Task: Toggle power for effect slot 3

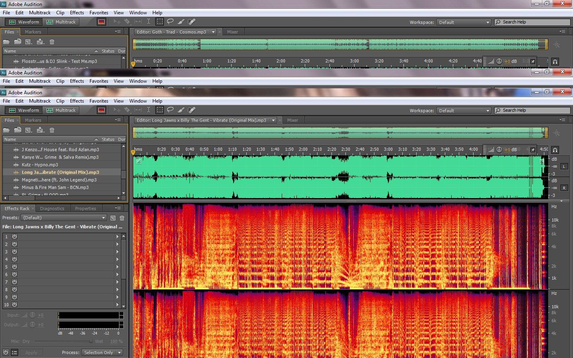Action: 14,251
